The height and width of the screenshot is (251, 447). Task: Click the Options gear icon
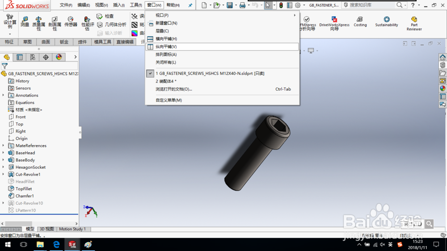(x=298, y=5)
